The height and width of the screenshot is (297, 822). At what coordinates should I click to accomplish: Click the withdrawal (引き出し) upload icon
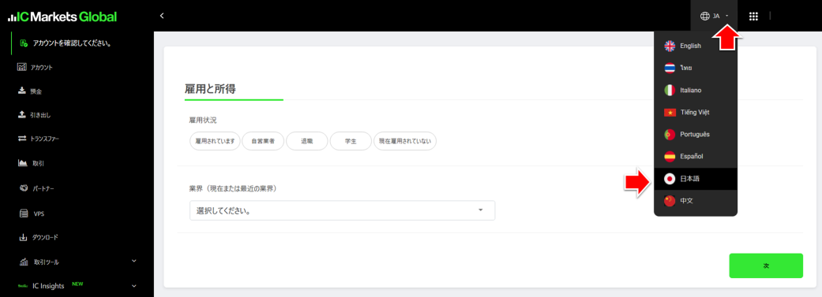tap(22, 114)
